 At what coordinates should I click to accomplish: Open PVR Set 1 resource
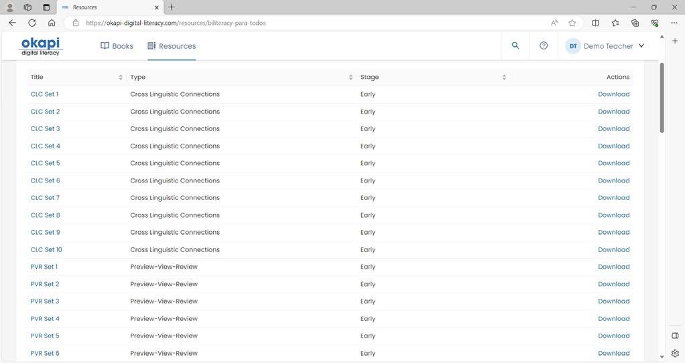pos(44,267)
